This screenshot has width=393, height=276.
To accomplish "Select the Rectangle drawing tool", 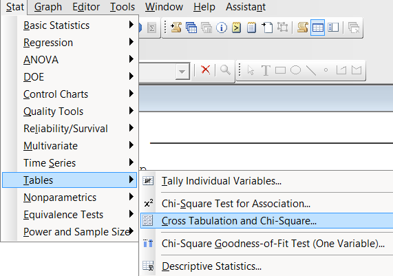I will 280,70.
